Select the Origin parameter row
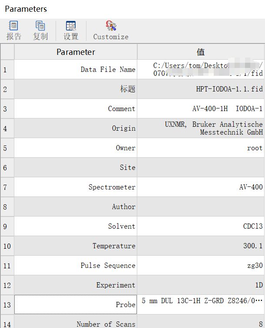 tap(76, 128)
